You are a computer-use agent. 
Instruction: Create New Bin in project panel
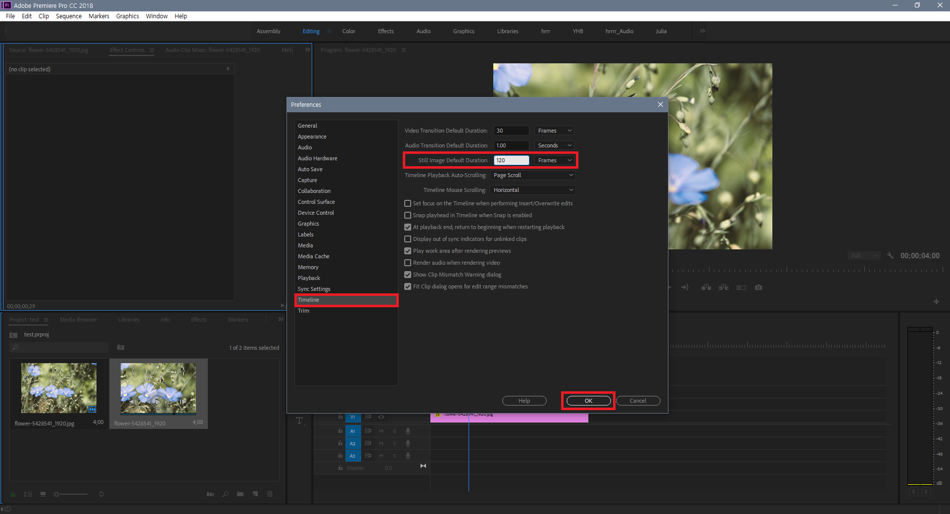240,494
